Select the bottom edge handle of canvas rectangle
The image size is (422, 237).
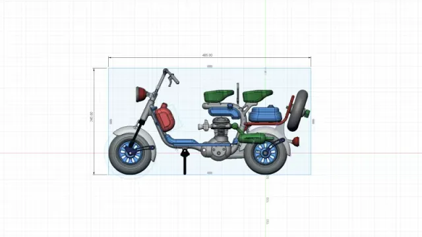(x=210, y=172)
